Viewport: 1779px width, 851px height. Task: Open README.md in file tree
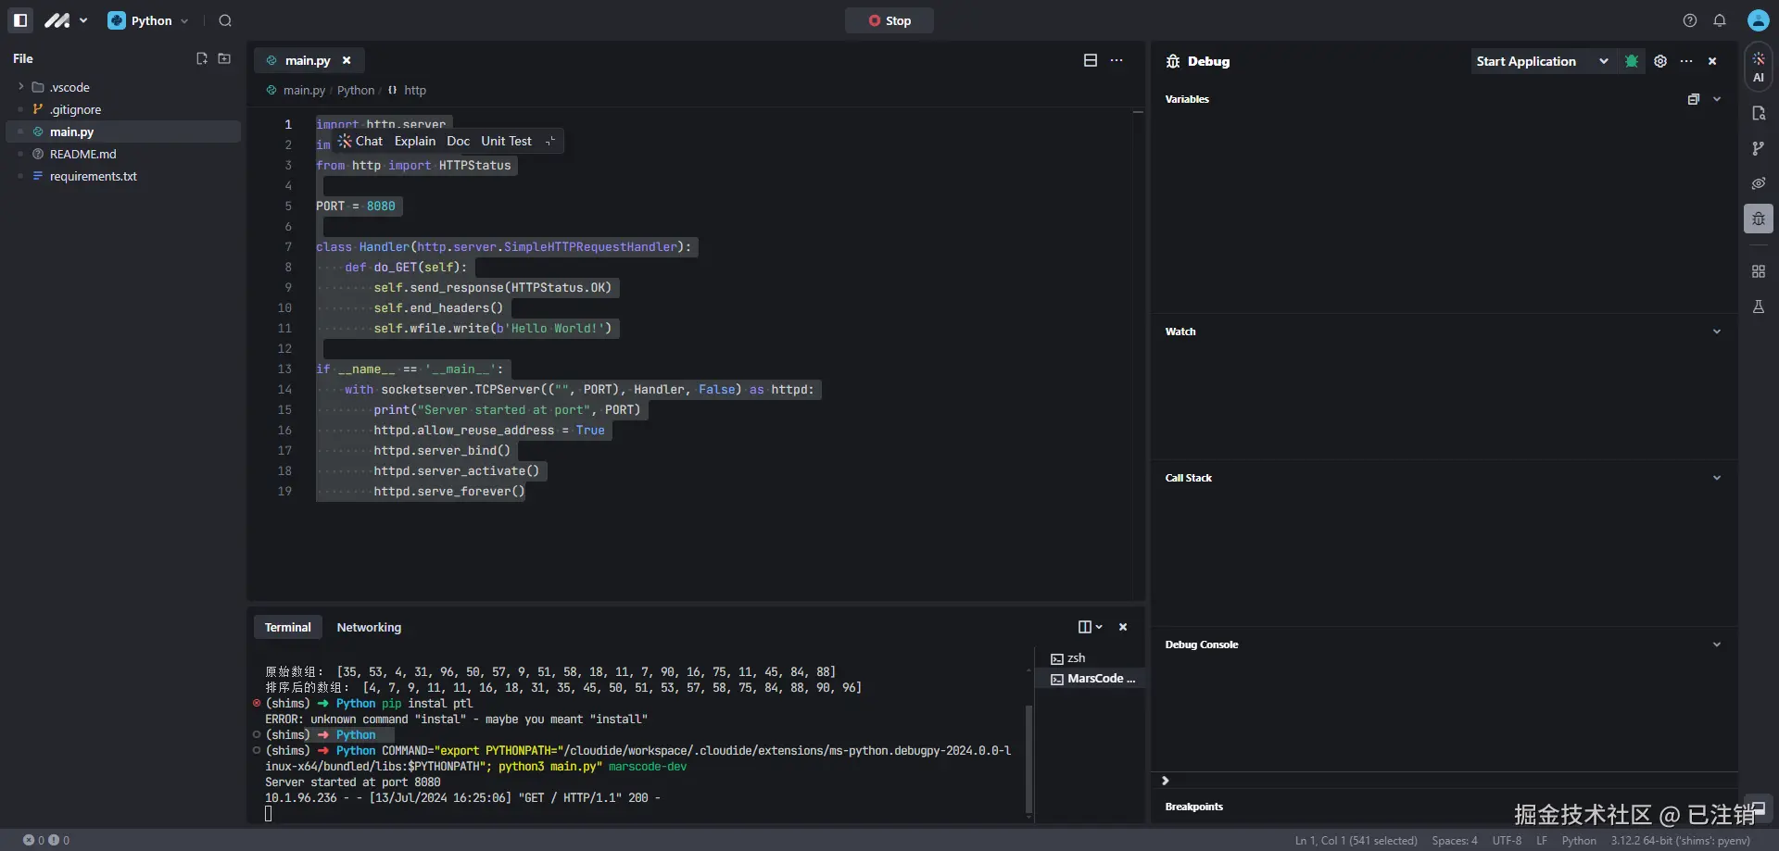pyautogui.click(x=82, y=154)
